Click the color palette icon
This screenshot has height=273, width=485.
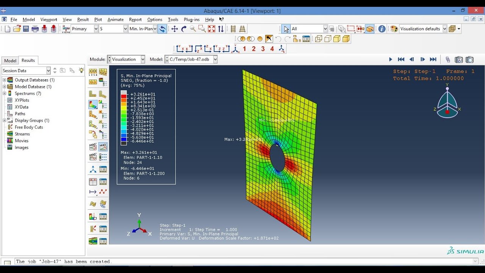394,29
